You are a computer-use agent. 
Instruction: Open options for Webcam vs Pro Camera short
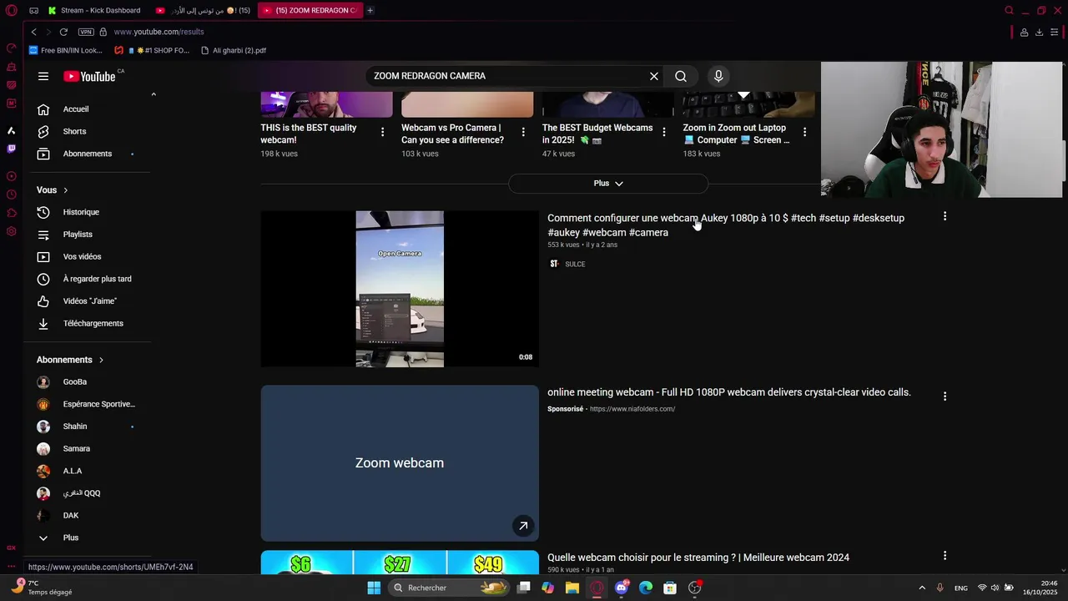pos(523,132)
